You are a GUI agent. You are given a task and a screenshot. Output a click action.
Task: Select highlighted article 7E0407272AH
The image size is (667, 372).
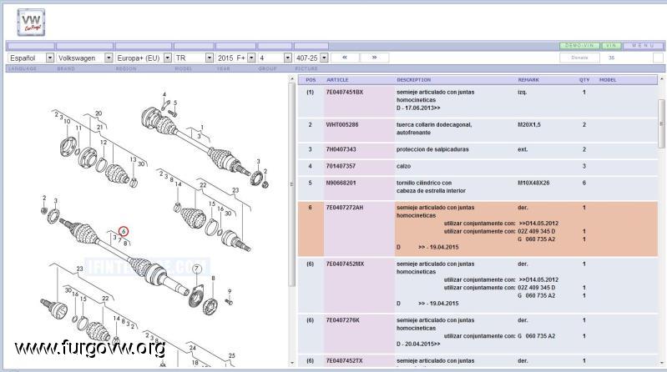(478, 229)
